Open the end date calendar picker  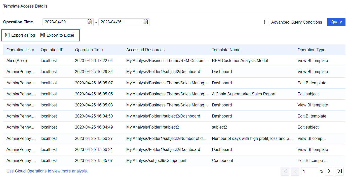[x=145, y=22]
